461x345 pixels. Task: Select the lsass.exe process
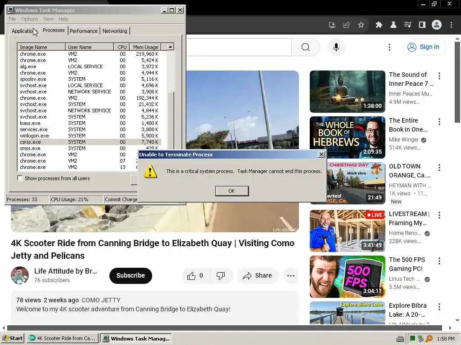point(89,123)
